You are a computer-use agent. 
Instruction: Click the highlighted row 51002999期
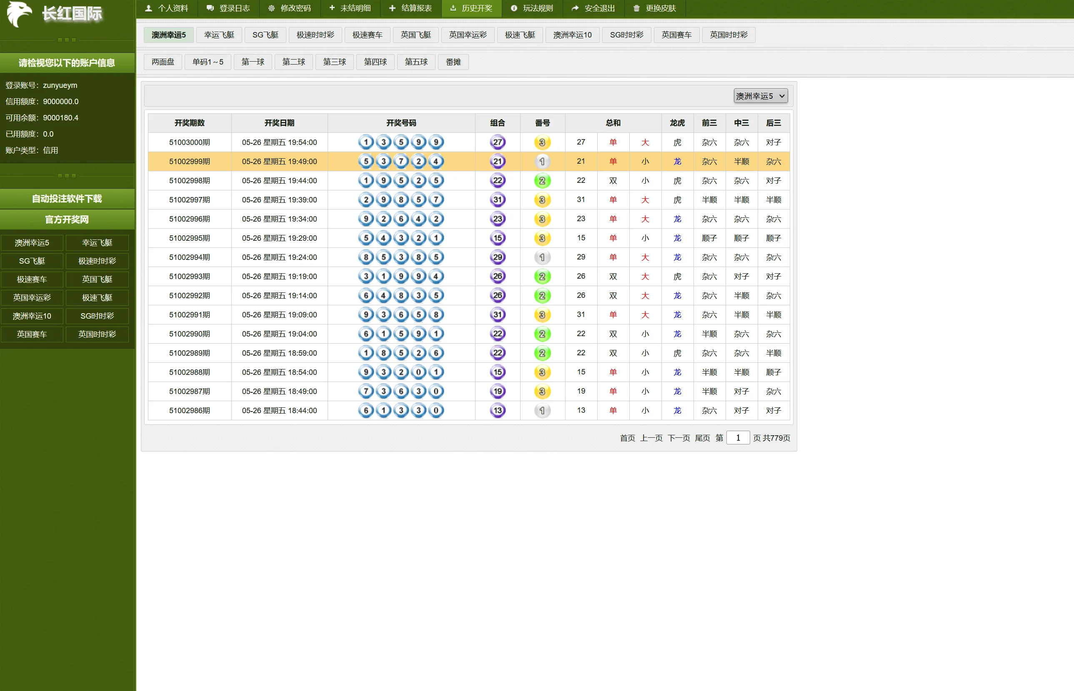tap(190, 162)
